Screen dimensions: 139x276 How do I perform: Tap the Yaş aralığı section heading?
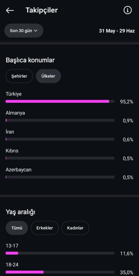tap(20, 212)
